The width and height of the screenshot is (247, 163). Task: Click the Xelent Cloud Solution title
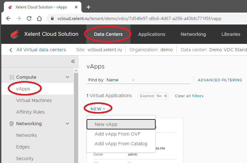pos(51,34)
